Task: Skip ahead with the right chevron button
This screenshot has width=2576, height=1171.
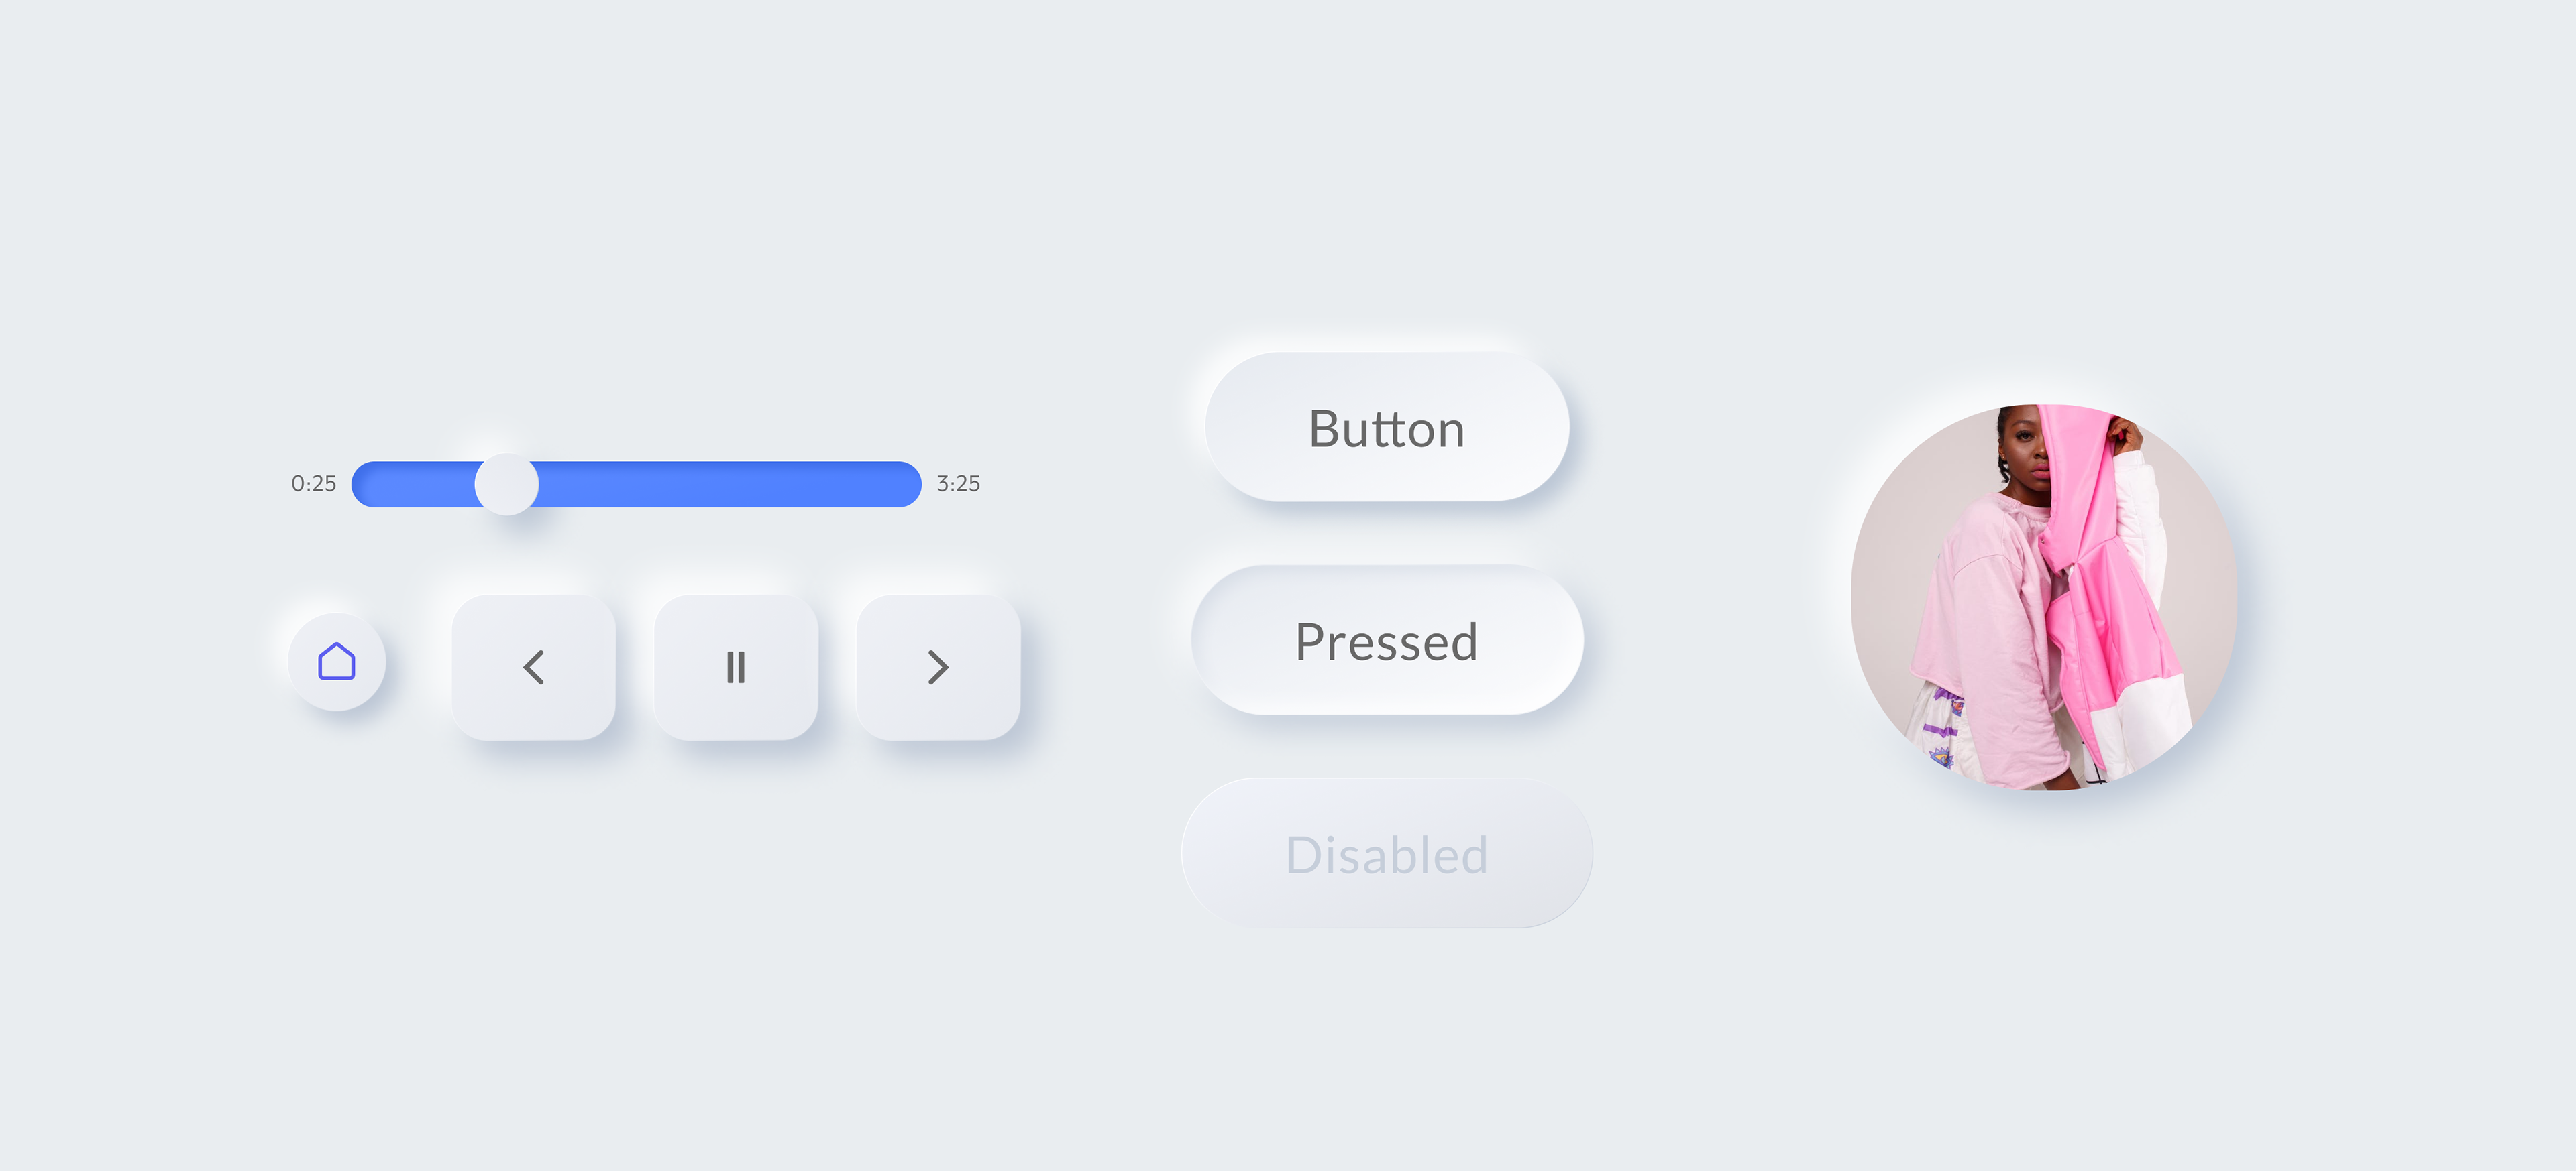Action: coord(938,668)
